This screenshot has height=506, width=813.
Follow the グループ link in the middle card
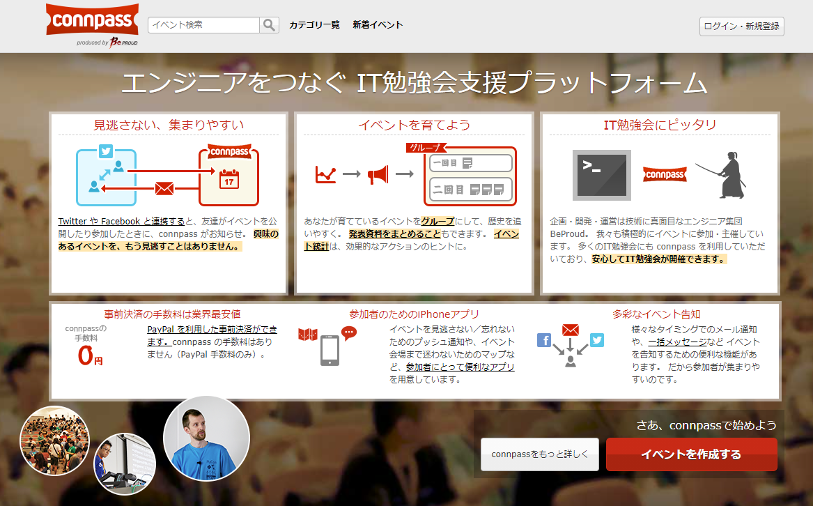[x=438, y=221]
